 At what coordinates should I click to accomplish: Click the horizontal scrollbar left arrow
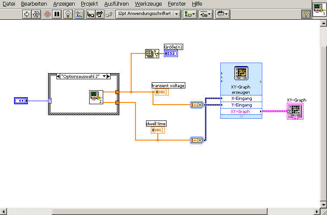click(3, 211)
